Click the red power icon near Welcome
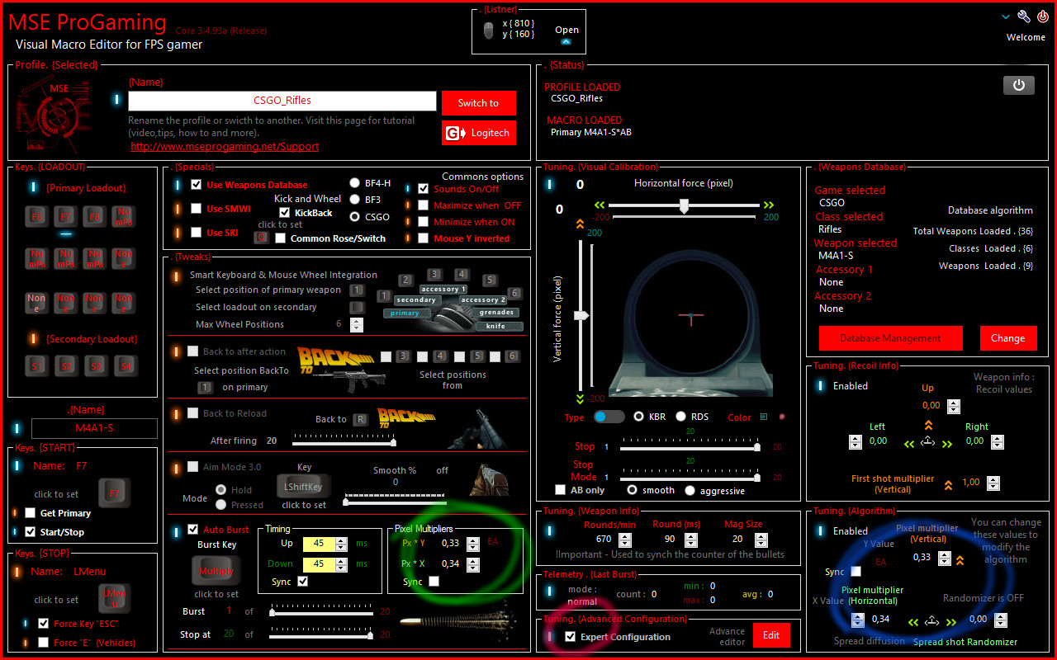Viewport: 1057px width, 660px height. [1043, 16]
